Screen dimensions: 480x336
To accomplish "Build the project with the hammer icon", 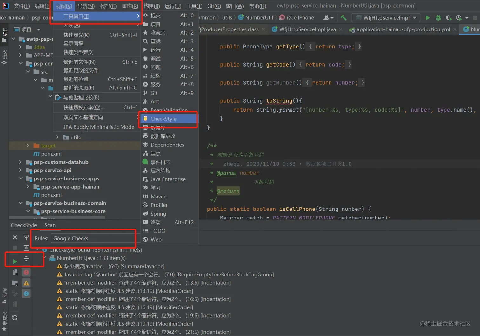I will coord(343,18).
